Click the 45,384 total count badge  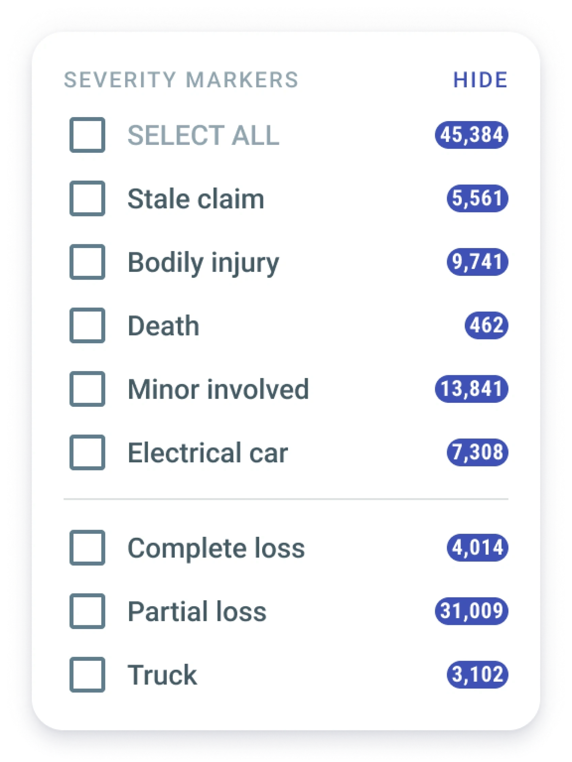pyautogui.click(x=471, y=135)
